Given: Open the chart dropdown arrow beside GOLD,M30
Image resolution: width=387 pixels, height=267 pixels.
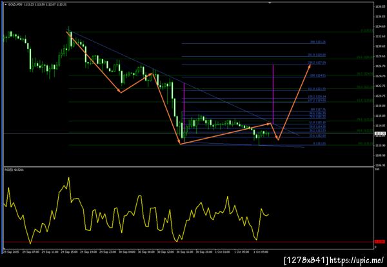Looking at the screenshot, I should (6, 5).
